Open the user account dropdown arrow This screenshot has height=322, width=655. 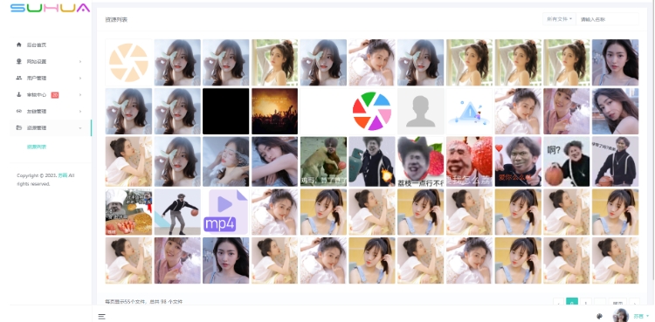[647, 316]
